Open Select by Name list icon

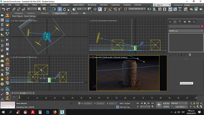click(44, 9)
